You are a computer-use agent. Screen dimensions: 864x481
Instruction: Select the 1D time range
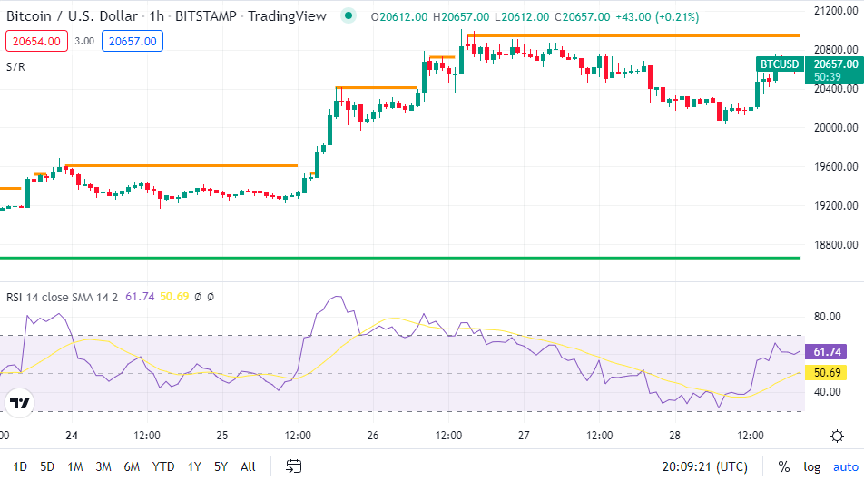click(20, 466)
